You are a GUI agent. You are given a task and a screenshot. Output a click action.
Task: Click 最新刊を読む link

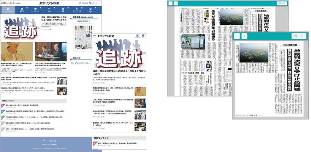coord(84,21)
